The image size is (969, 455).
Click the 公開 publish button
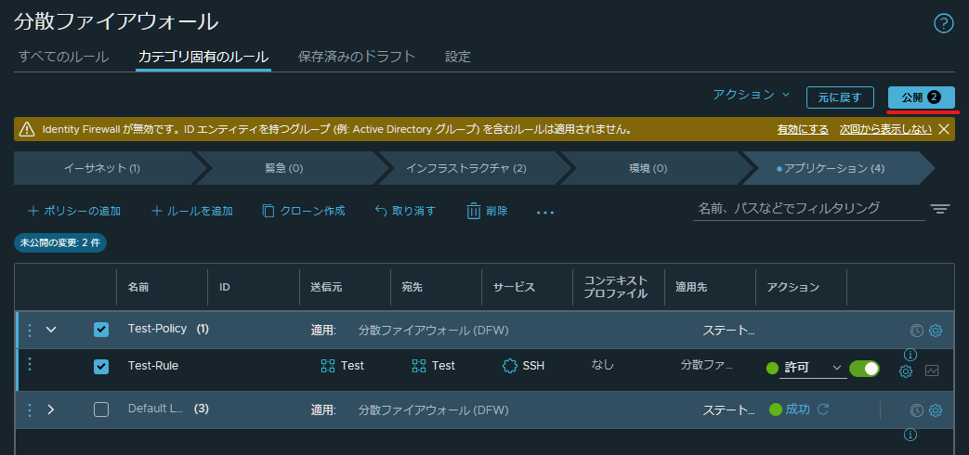click(x=922, y=97)
